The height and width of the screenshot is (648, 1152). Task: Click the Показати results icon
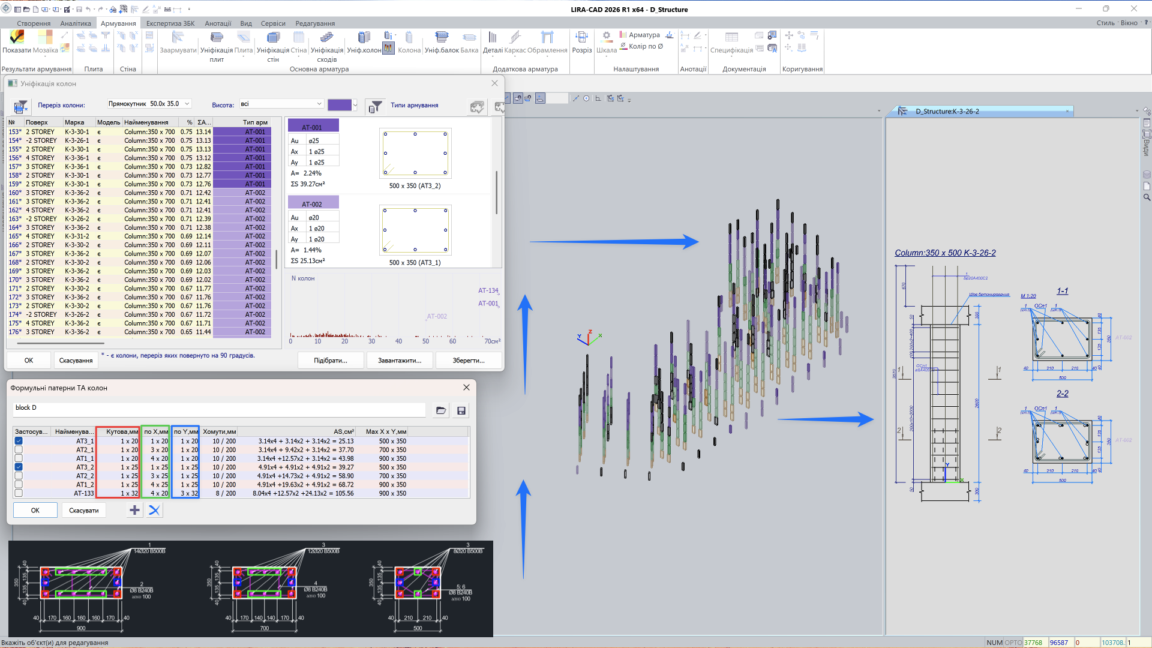click(16, 38)
